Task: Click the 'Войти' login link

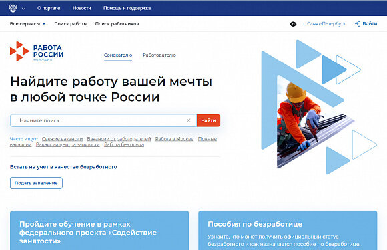Action: pyautogui.click(x=370, y=24)
